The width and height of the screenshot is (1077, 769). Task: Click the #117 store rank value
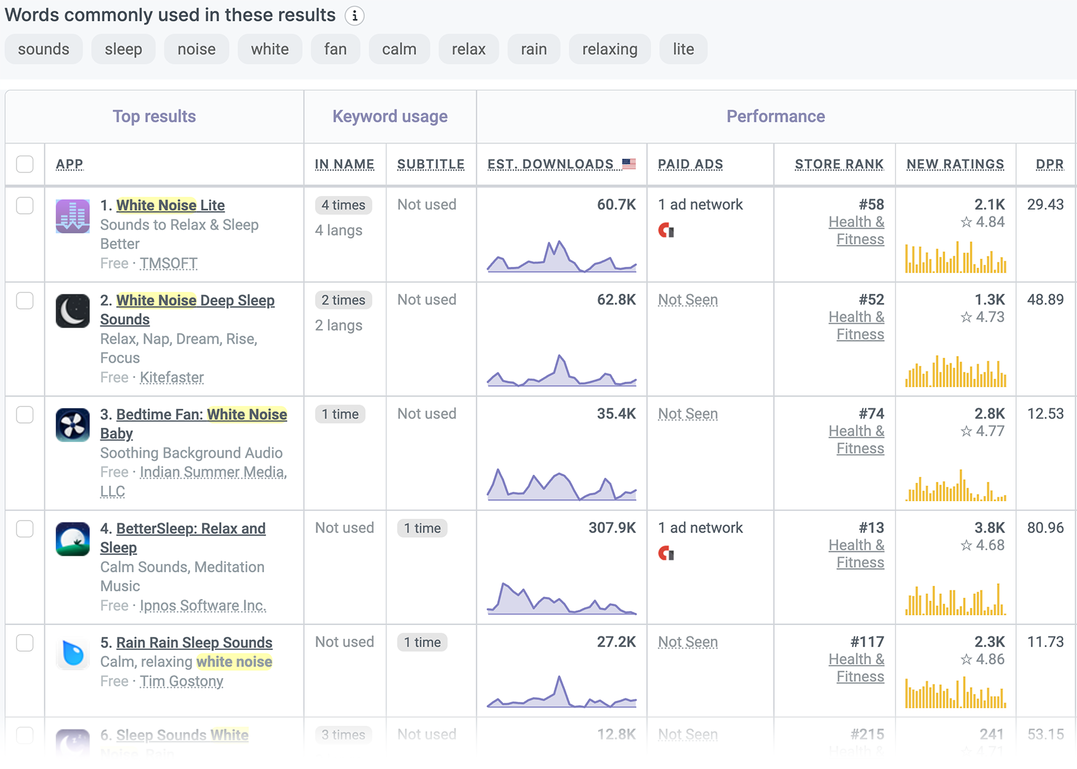coord(868,642)
